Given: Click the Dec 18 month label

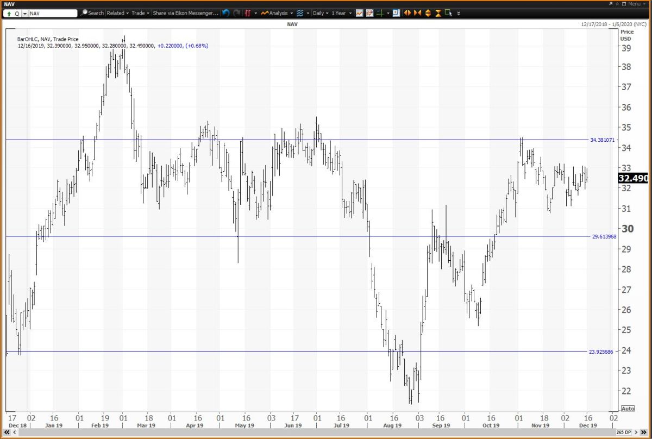Looking at the screenshot, I should tap(17, 425).
